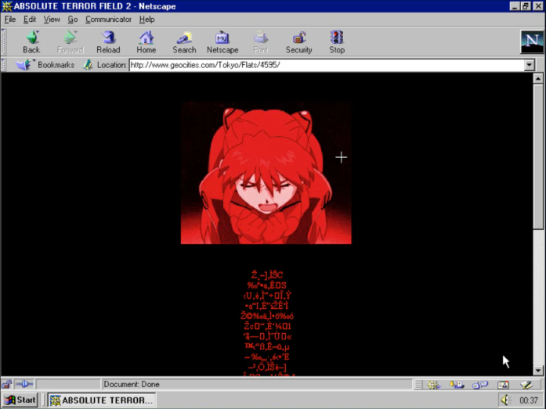The height and width of the screenshot is (409, 546).
Task: Click the My Netscape toolbar icon
Action: point(222,41)
